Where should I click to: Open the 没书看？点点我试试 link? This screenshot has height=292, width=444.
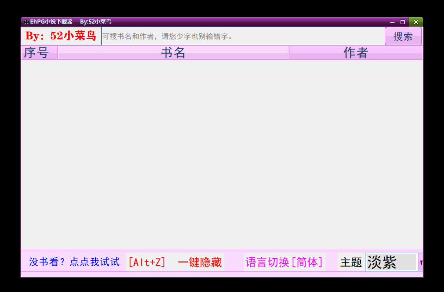point(74,262)
